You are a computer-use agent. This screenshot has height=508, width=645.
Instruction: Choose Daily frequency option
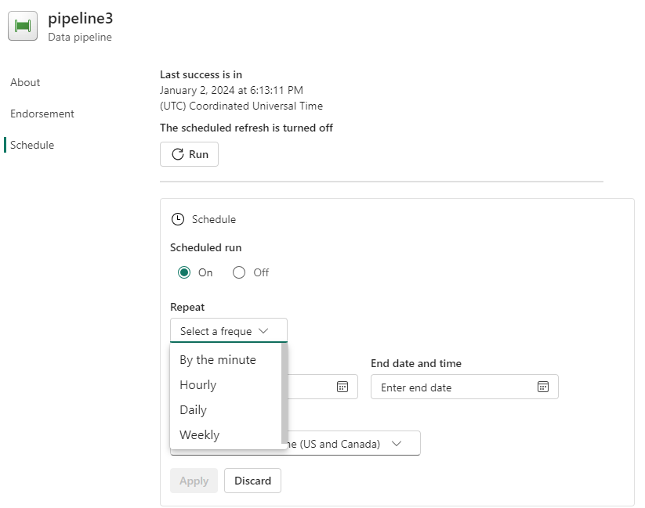click(x=226, y=410)
